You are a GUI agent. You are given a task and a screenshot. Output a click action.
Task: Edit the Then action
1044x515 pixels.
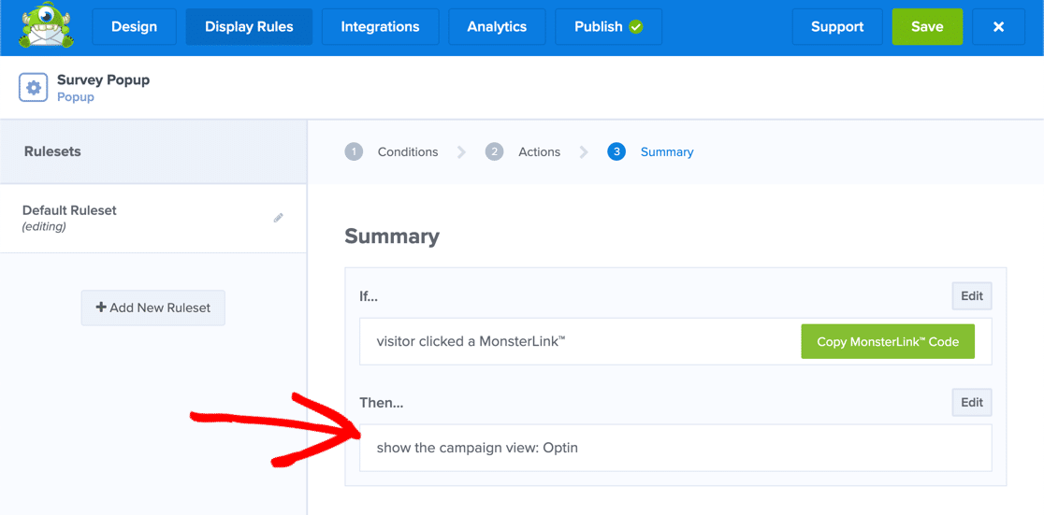tap(972, 402)
